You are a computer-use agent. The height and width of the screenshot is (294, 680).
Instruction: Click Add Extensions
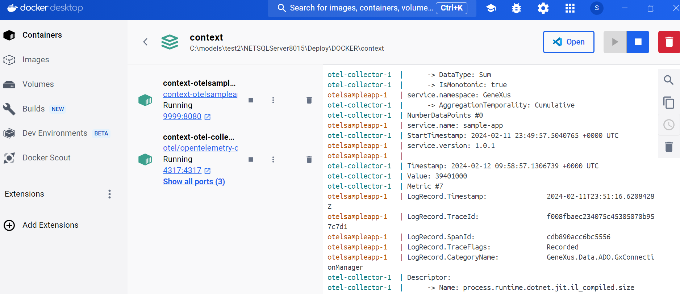[x=50, y=225]
